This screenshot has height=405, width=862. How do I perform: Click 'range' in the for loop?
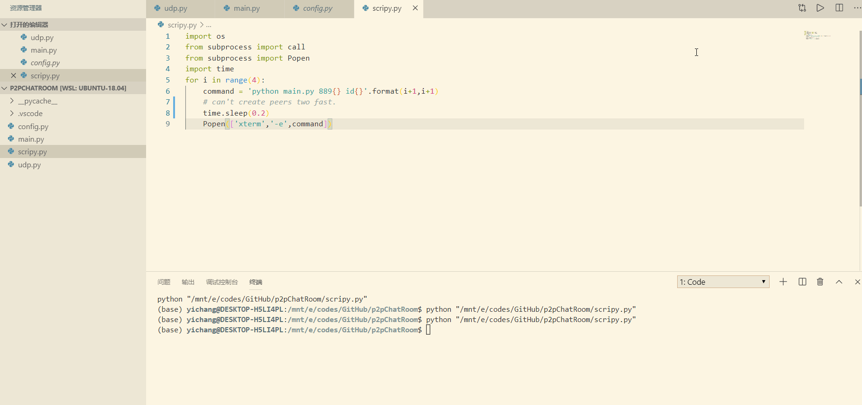click(x=236, y=80)
